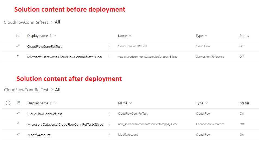
Task: Select All breadcrumb in after-deployment section
Action: [58, 90]
